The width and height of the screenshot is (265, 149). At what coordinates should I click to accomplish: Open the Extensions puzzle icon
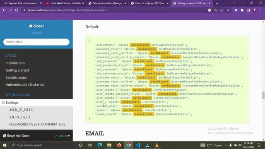tap(242, 10)
